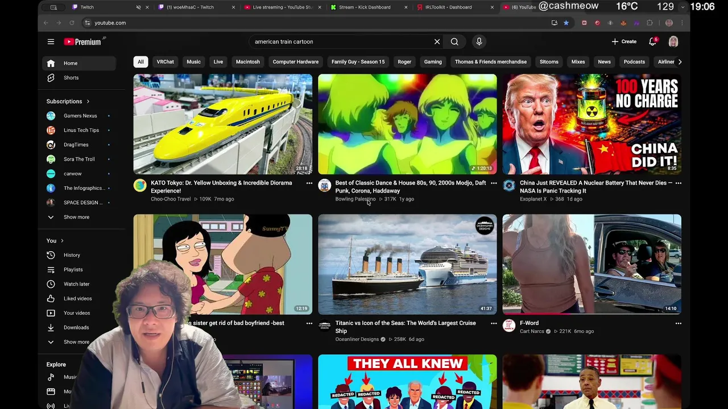The width and height of the screenshot is (728, 409).
Task: Clear the search box text
Action: 437,41
